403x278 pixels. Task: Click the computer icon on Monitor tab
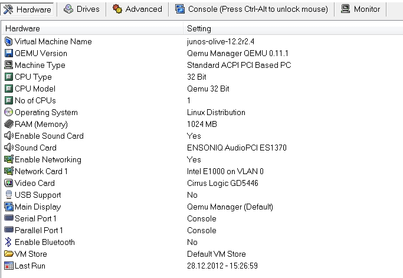coord(345,9)
